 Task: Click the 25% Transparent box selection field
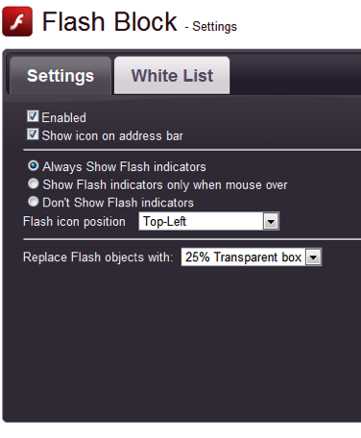point(252,257)
